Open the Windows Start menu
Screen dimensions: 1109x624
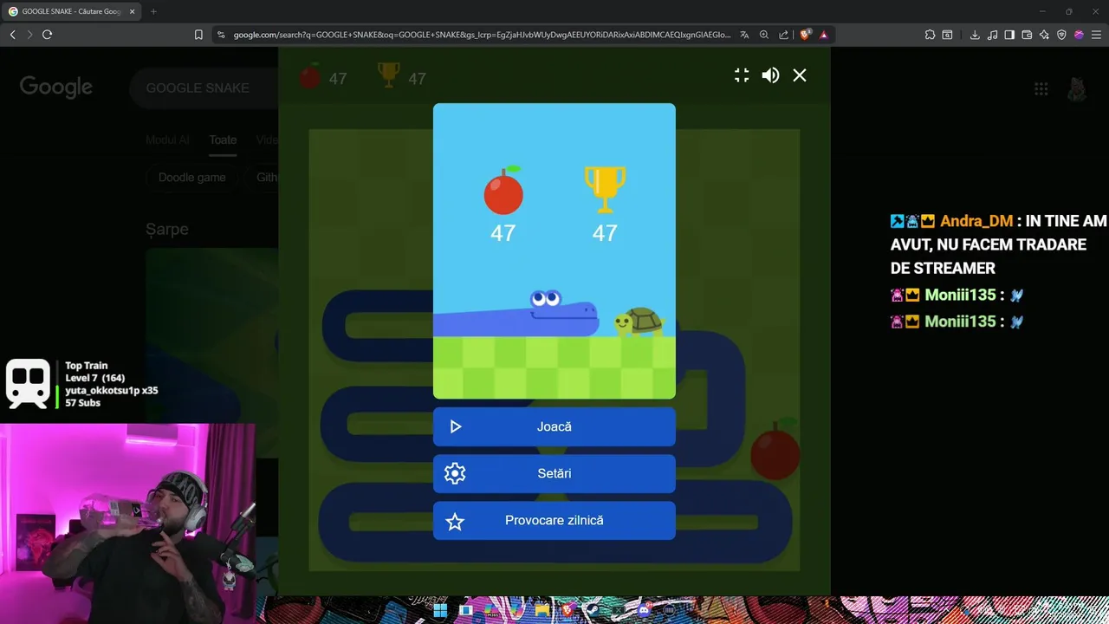coord(440,611)
